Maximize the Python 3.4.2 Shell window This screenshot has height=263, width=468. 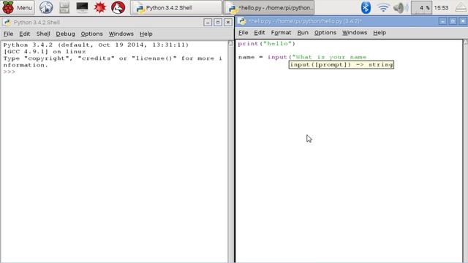(x=218, y=23)
